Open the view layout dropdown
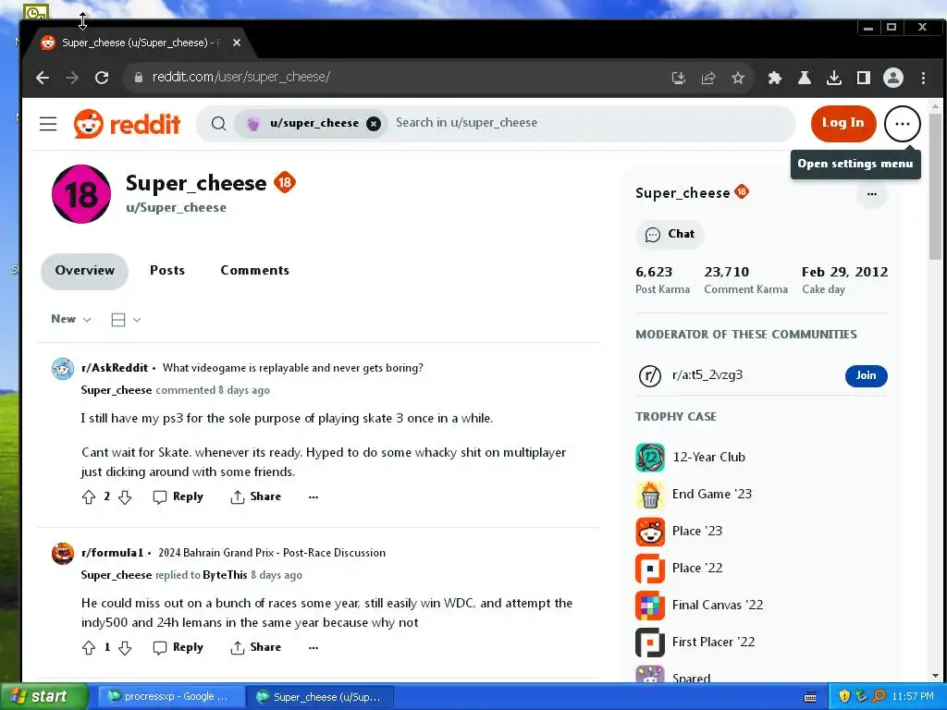This screenshot has width=947, height=710. coord(126,319)
